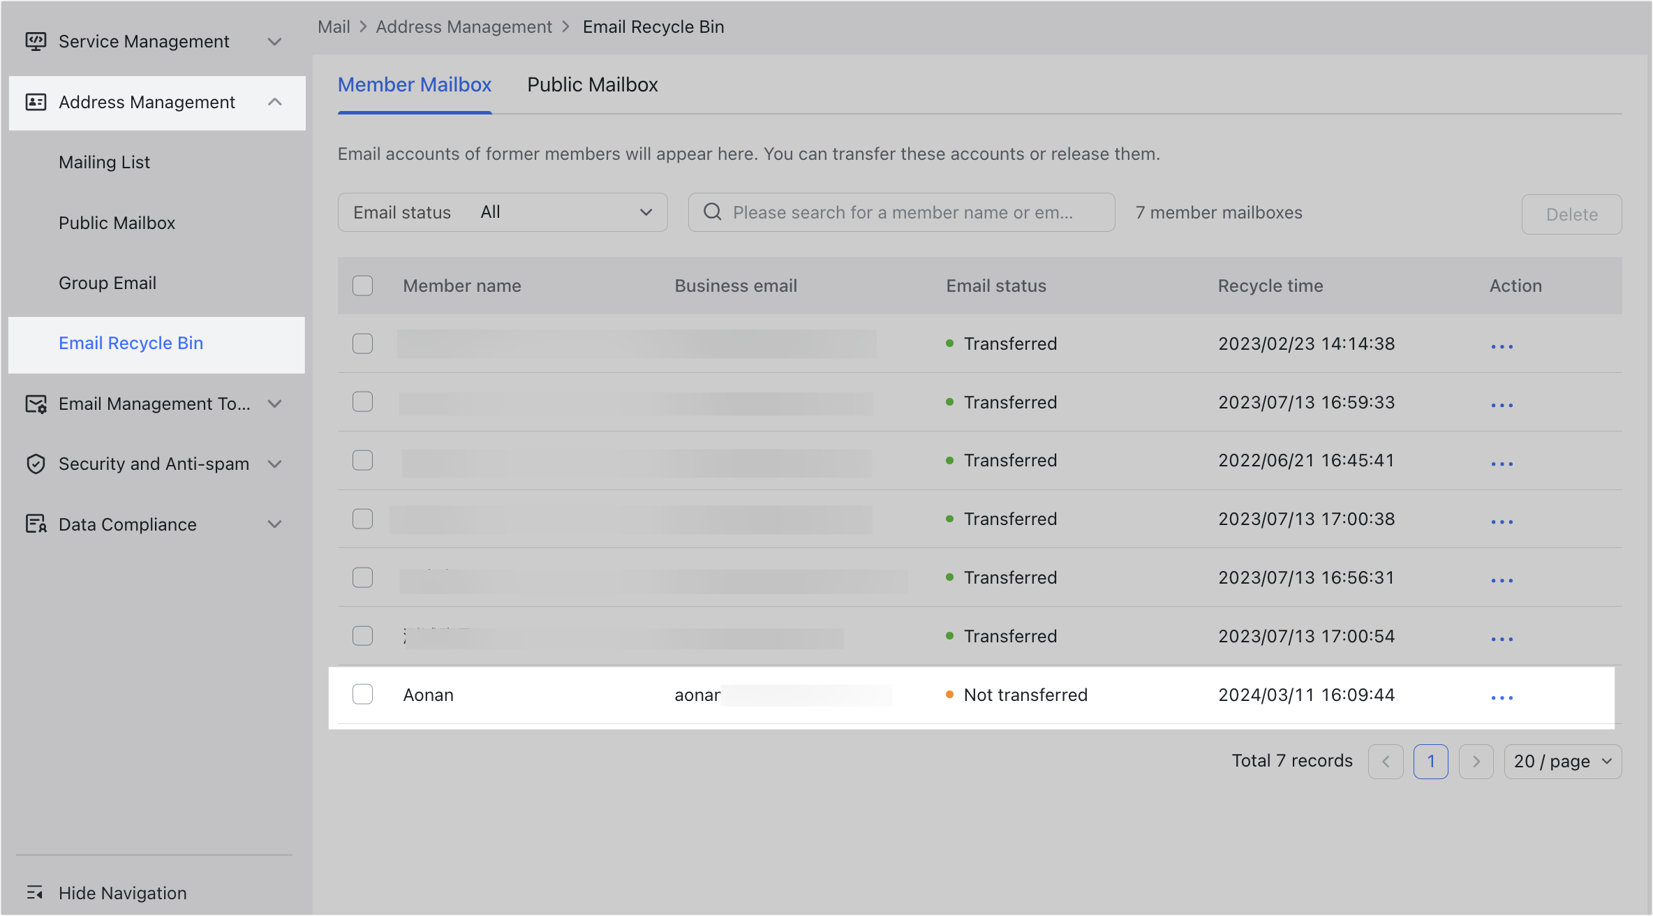The height and width of the screenshot is (916, 1653).
Task: Go to previous page arrow
Action: tap(1386, 761)
